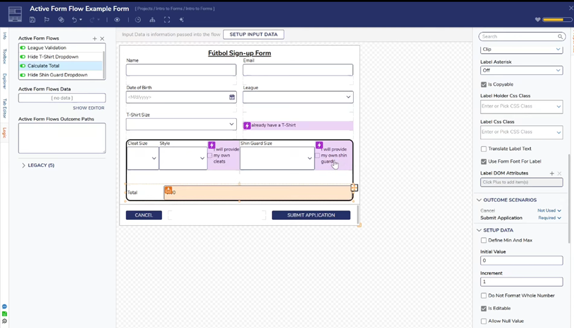Viewport: 574px width, 328px height.
Task: Click the greyed redo arrow icon
Action: pyautogui.click(x=92, y=20)
